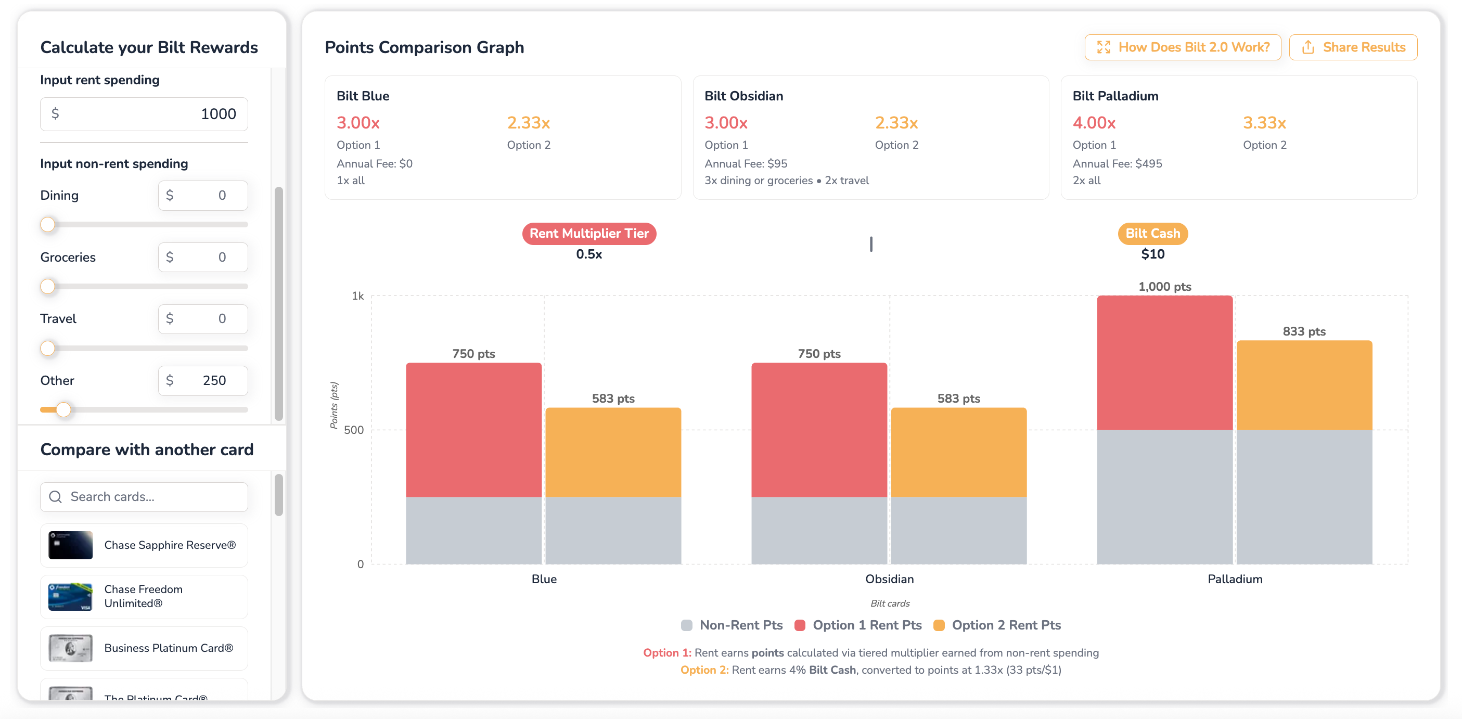Screen dimensions: 1462x719
Task: Open How Does Bilt 2.0 Work
Action: (x=1183, y=47)
